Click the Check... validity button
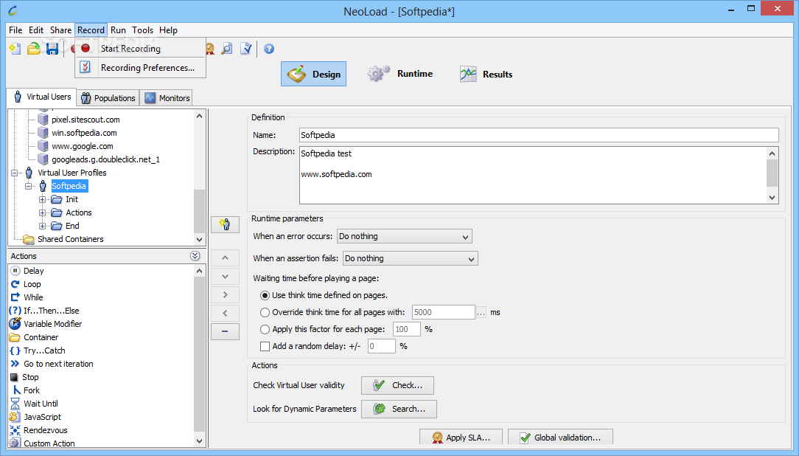Viewport: 799px width, 456px height. coord(397,386)
